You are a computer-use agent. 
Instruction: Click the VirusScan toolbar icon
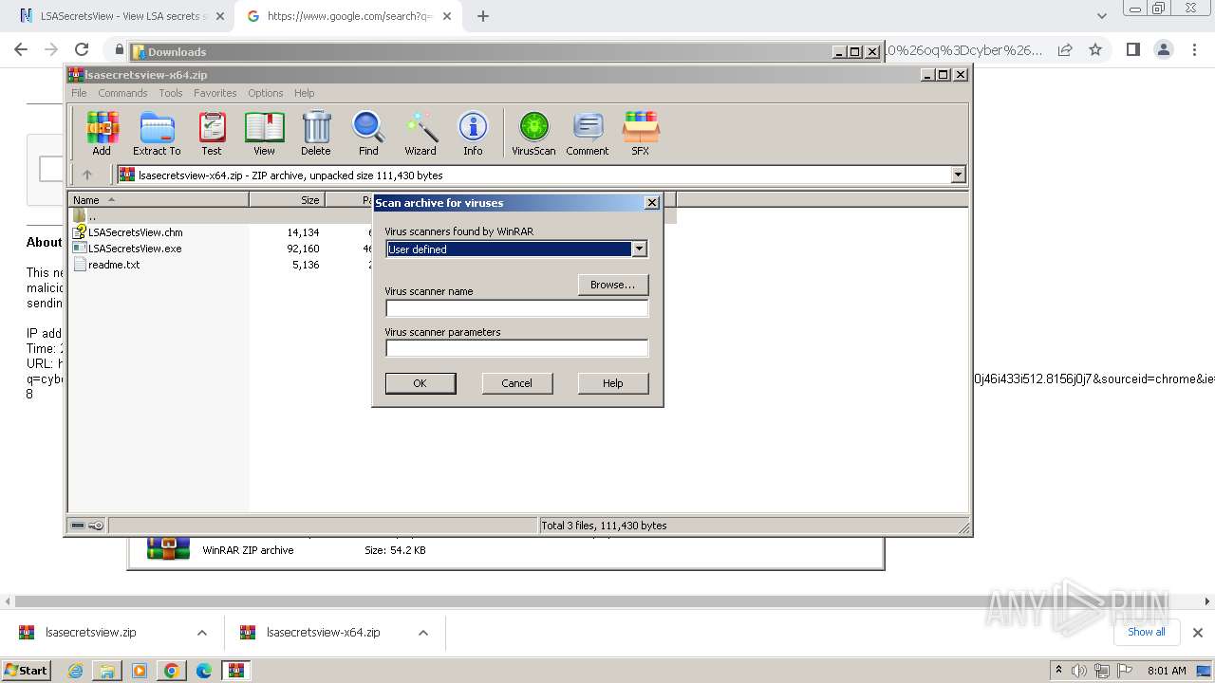[x=533, y=134]
